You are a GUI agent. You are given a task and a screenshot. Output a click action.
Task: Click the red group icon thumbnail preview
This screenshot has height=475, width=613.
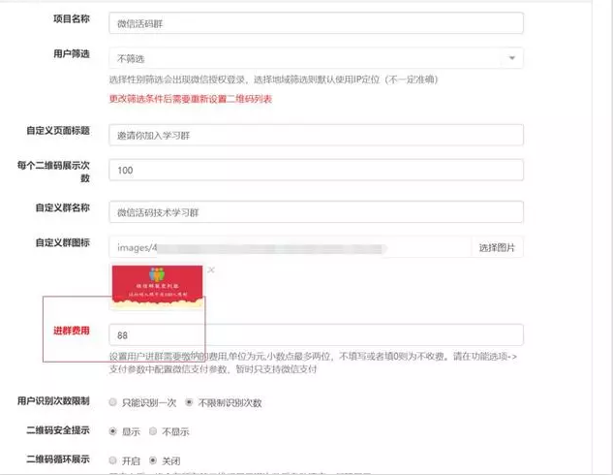click(x=157, y=286)
